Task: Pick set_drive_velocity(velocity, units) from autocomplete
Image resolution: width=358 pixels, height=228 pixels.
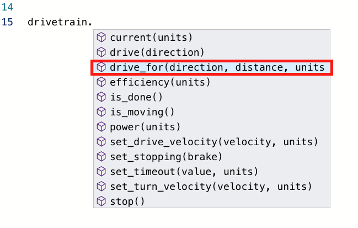Action: (x=214, y=142)
